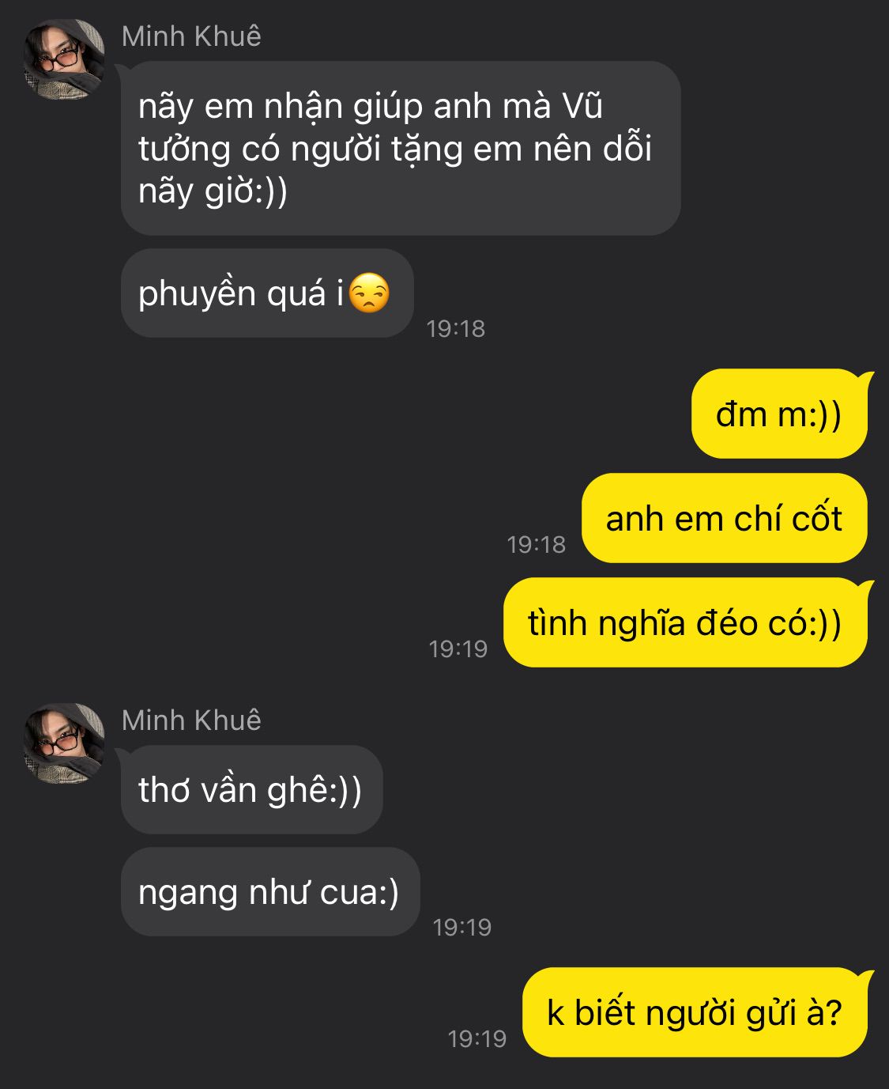889x1089 pixels.
Task: Tap 19:18 timestamp beside "phuyền quá i"
Action: coord(456,328)
